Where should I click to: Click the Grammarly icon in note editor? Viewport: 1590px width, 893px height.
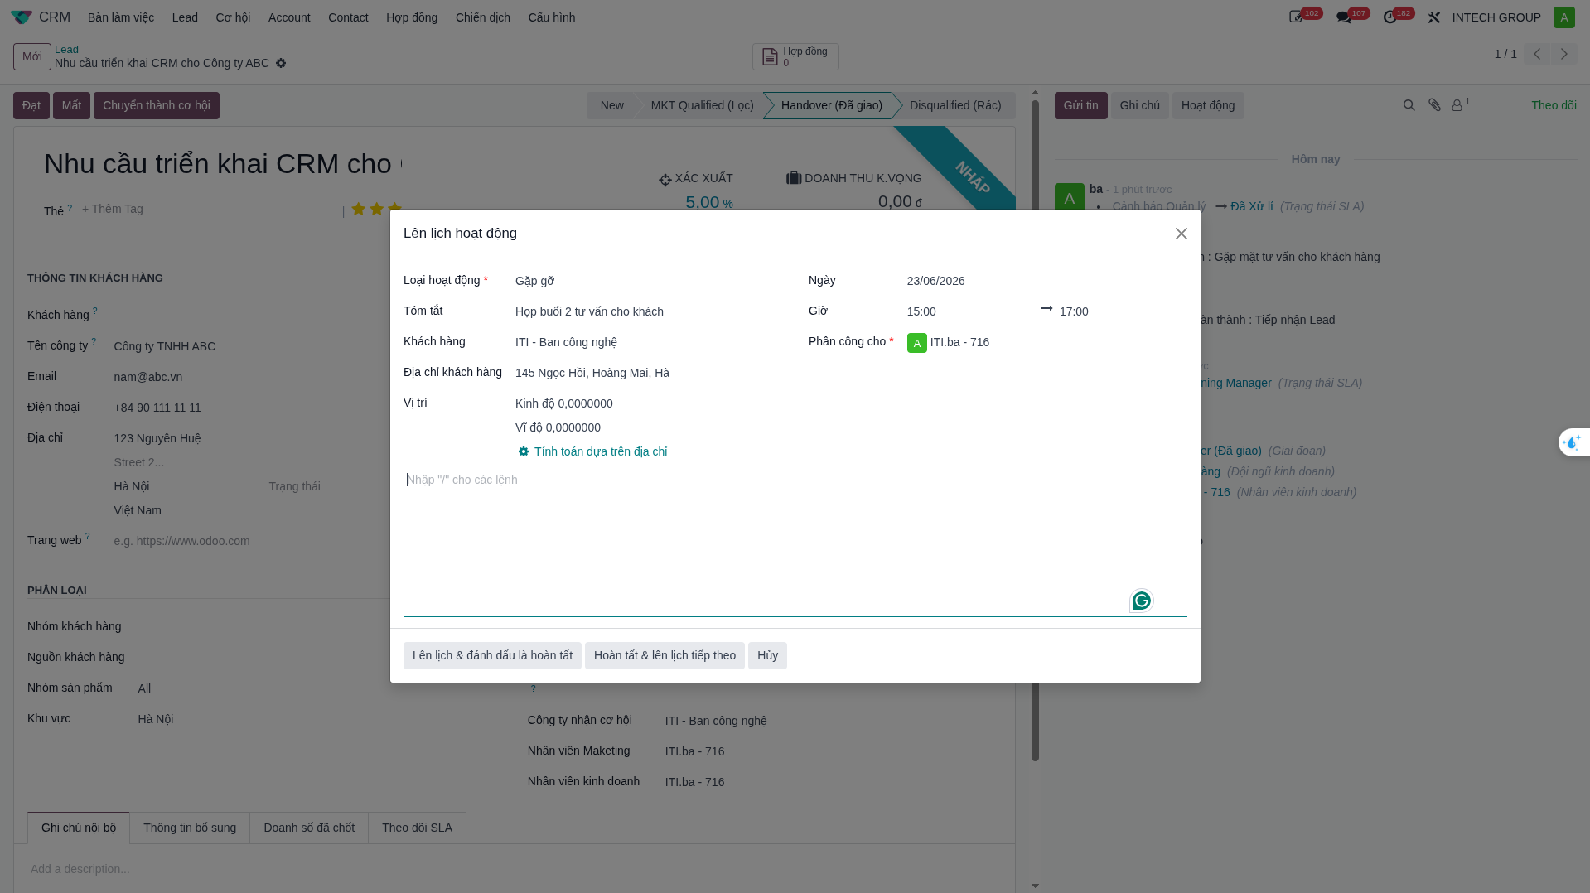[x=1142, y=601]
